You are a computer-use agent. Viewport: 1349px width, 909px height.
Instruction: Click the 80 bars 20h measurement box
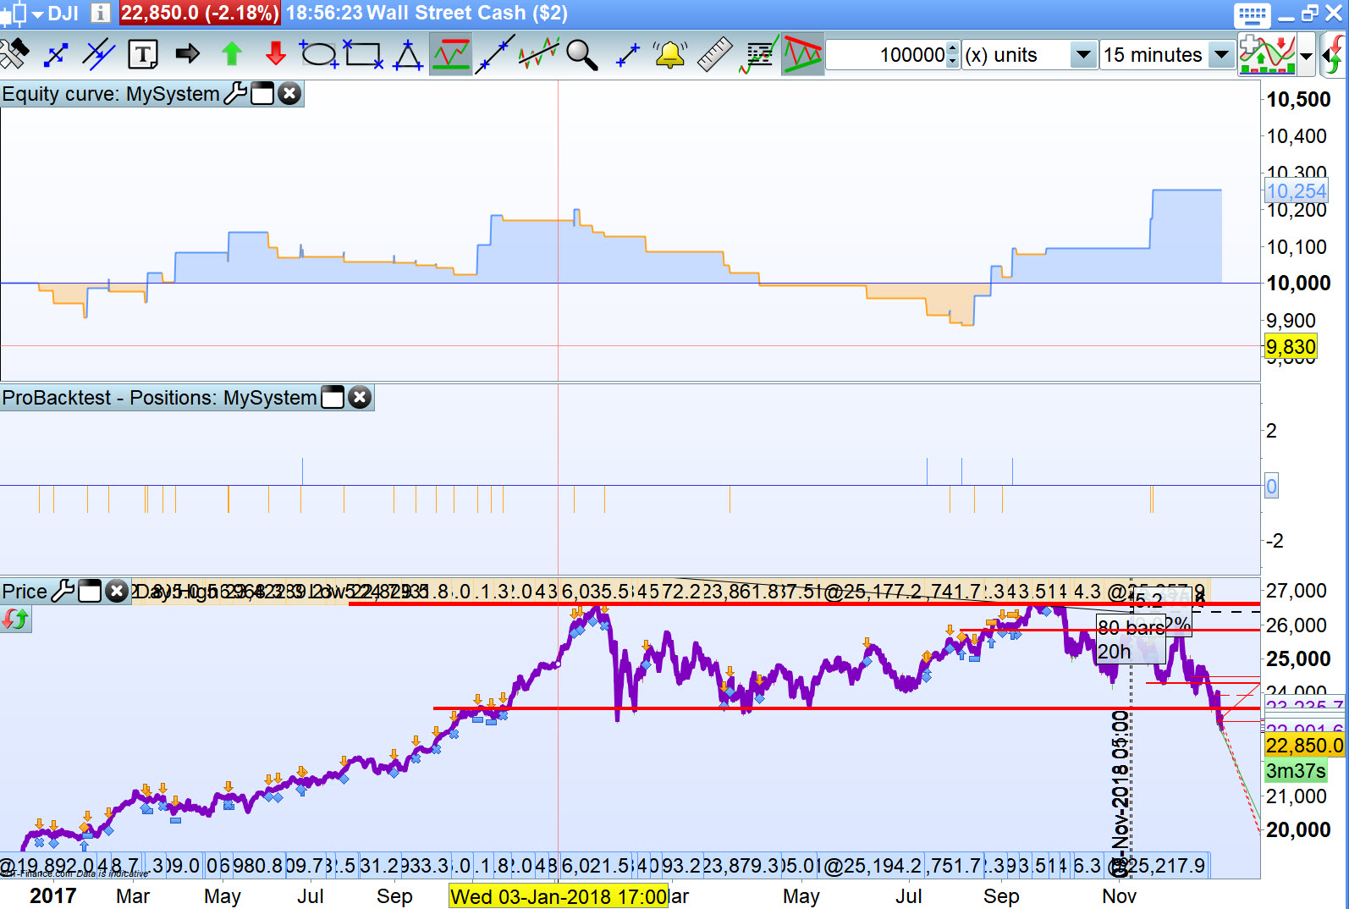point(1131,639)
